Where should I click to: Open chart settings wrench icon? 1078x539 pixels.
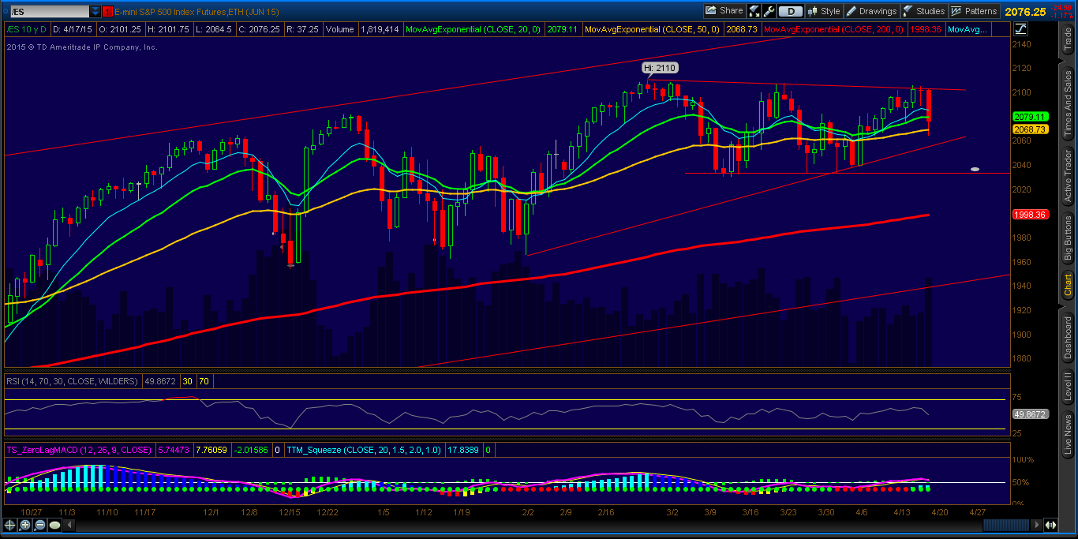tap(769, 11)
